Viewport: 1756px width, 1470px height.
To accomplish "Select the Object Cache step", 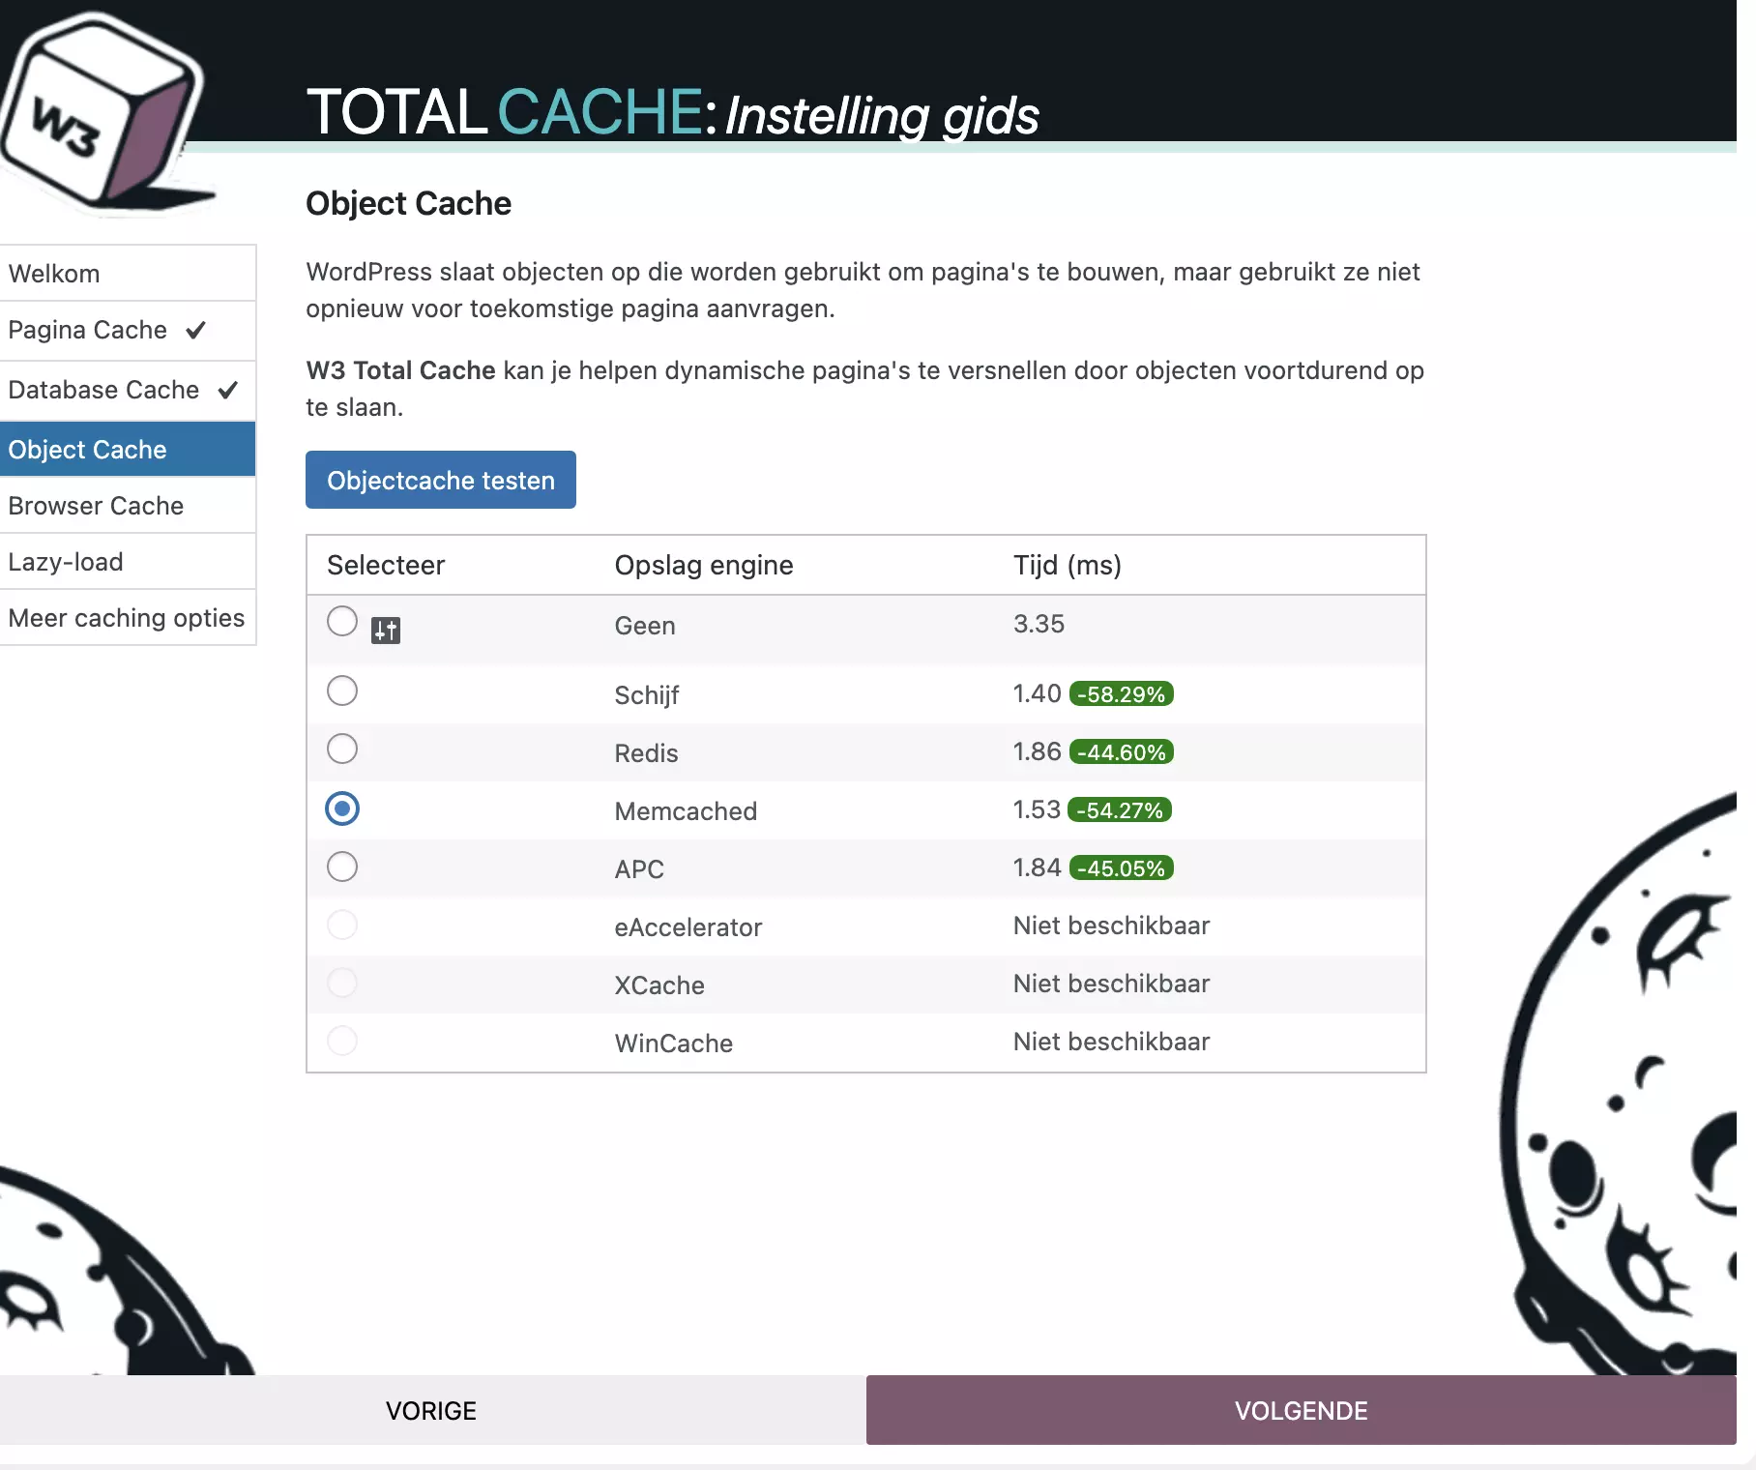I will tap(128, 450).
